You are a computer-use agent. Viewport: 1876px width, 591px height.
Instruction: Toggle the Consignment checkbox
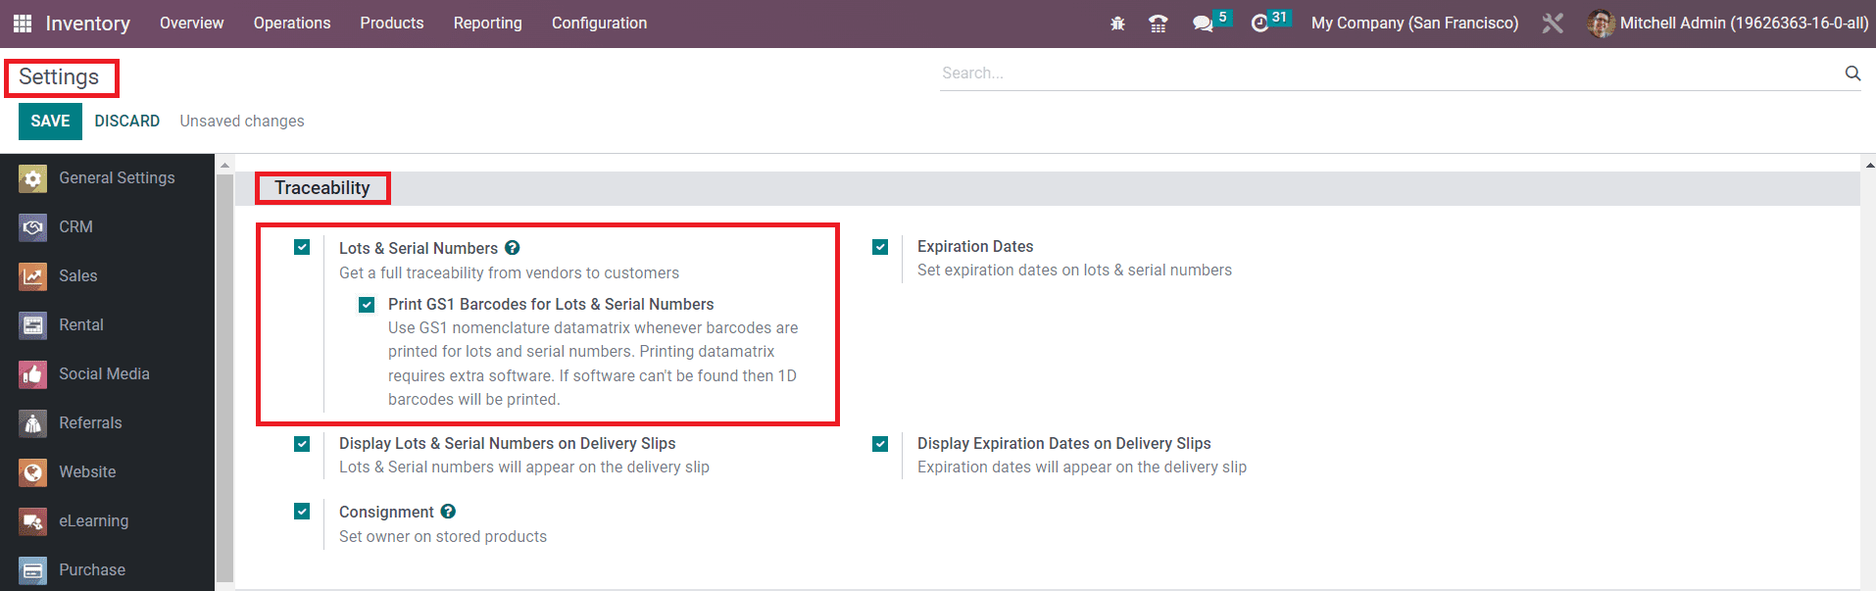tap(302, 512)
